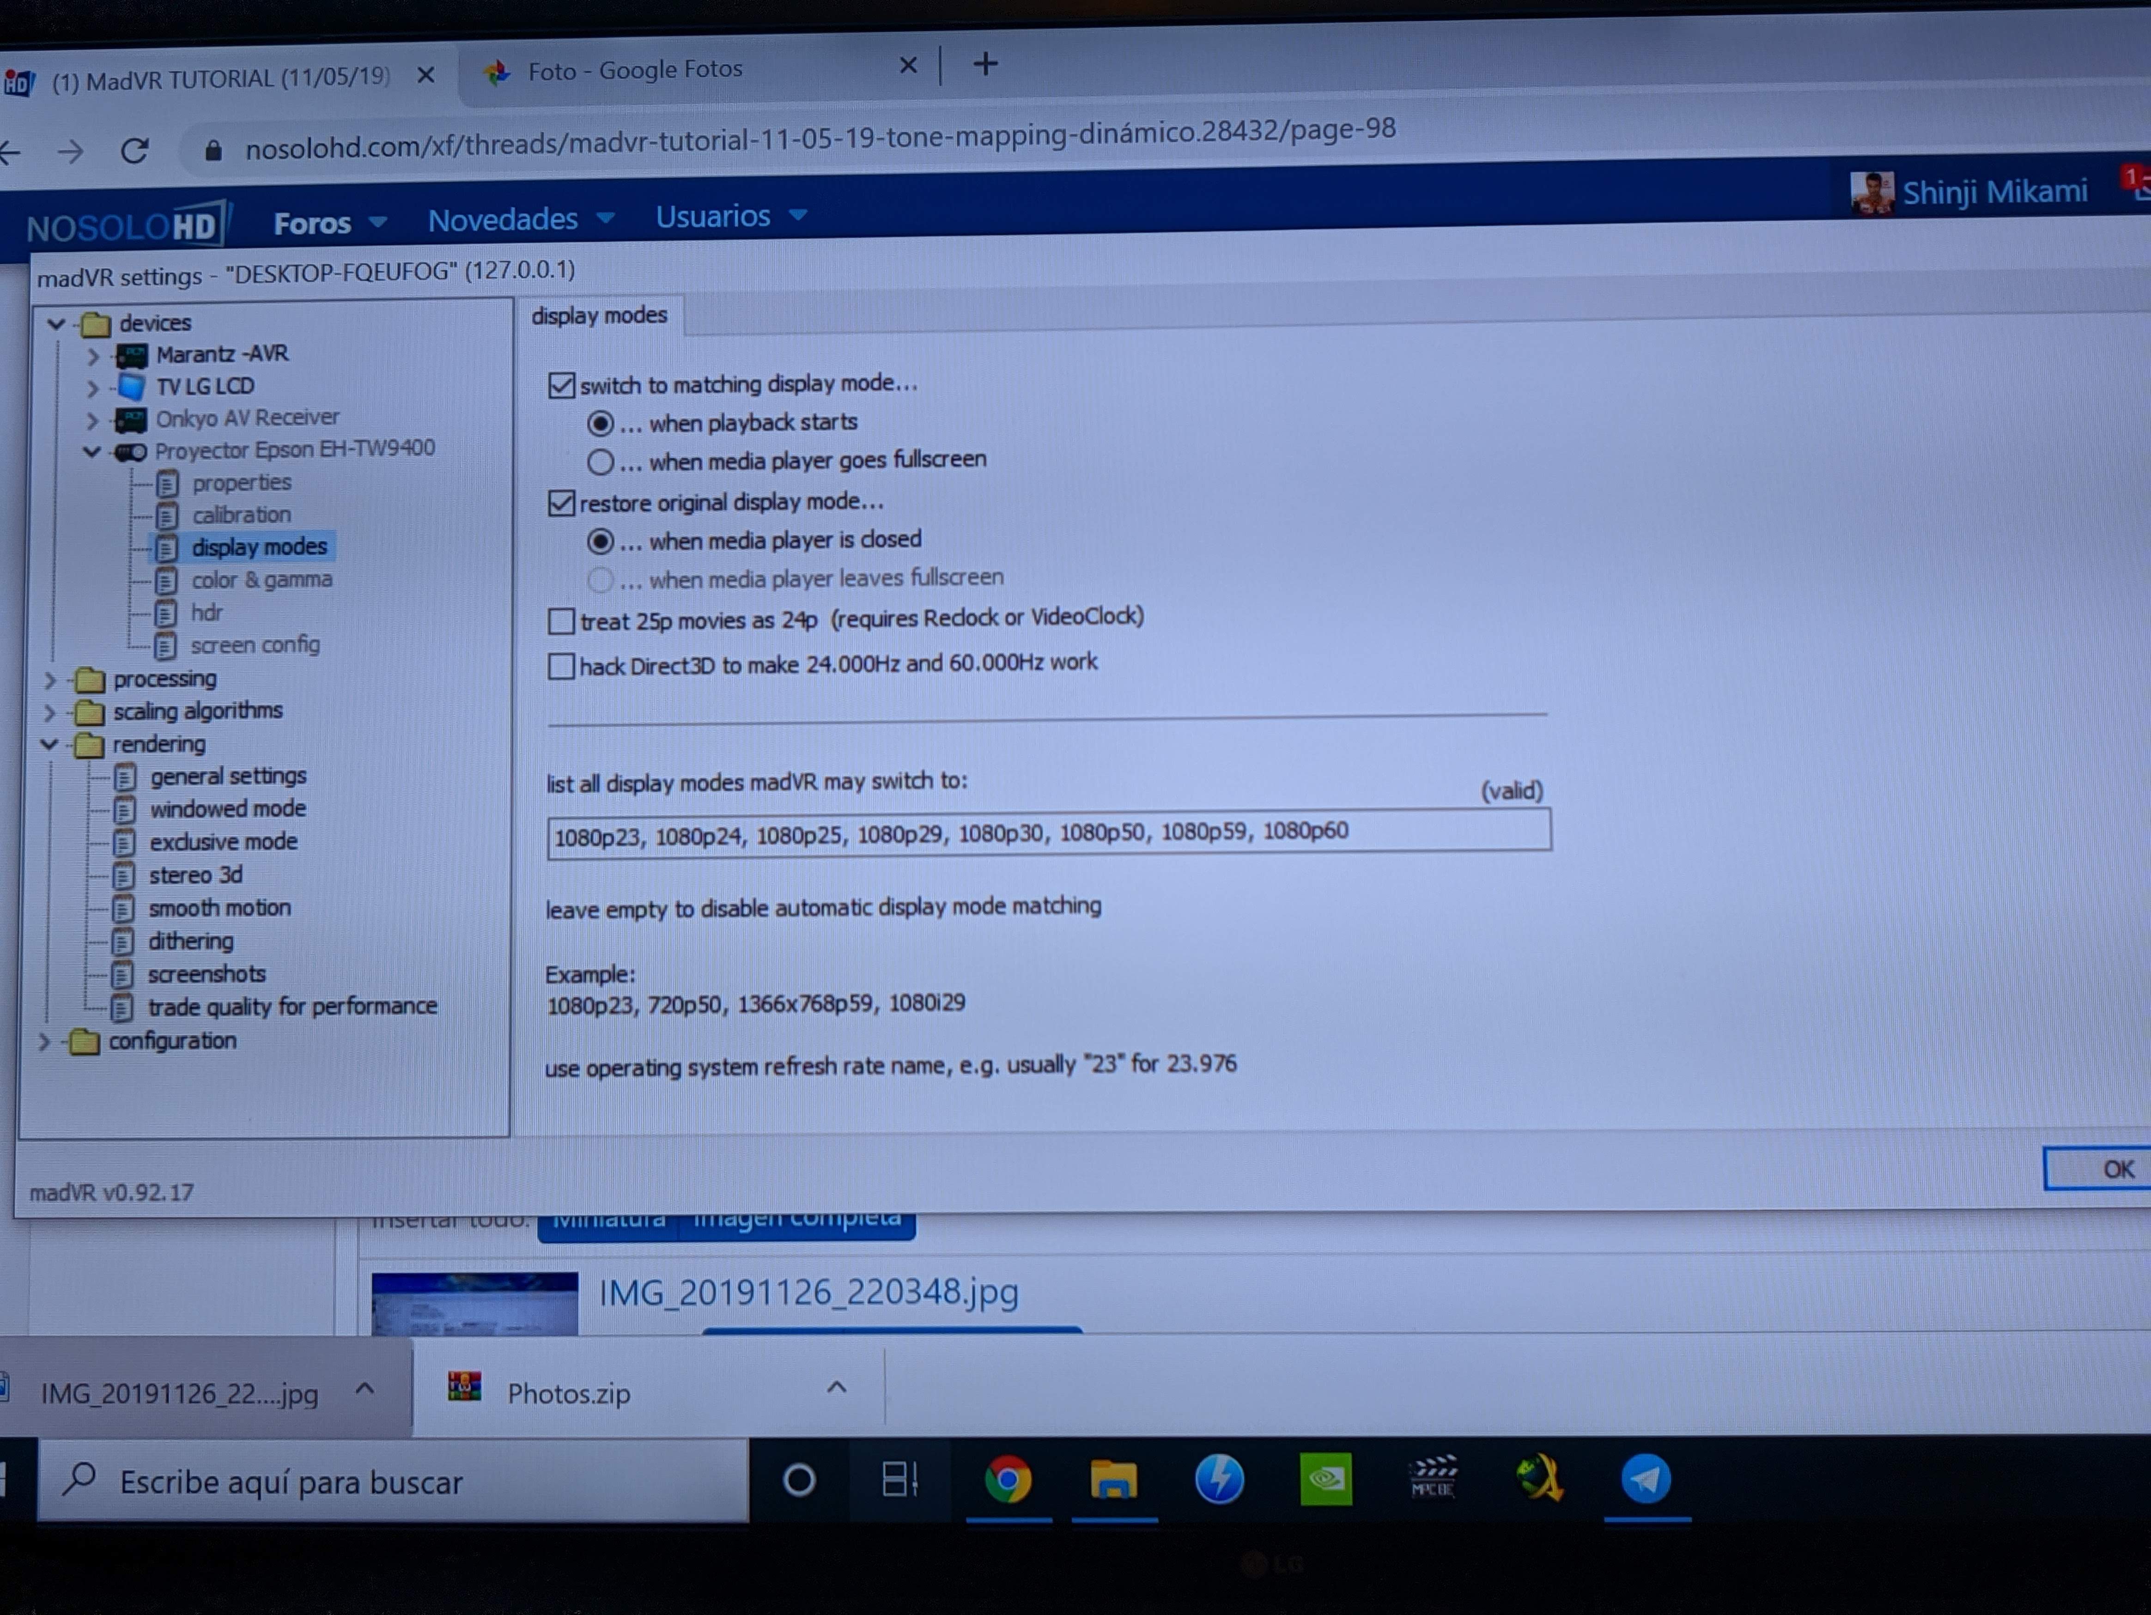The image size is (2151, 1615).
Task: Toggle switch to matching display mode checkbox
Action: coord(561,386)
